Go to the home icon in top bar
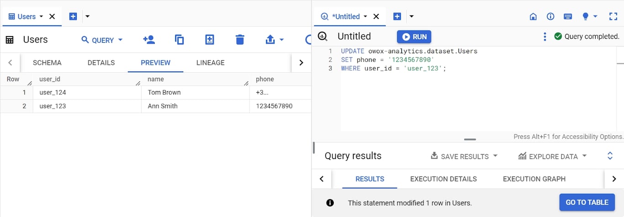This screenshot has height=217, width=624. (x=533, y=16)
